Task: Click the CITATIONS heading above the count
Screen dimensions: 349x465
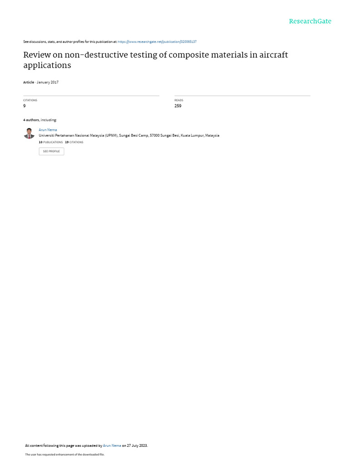Action: tap(30, 100)
